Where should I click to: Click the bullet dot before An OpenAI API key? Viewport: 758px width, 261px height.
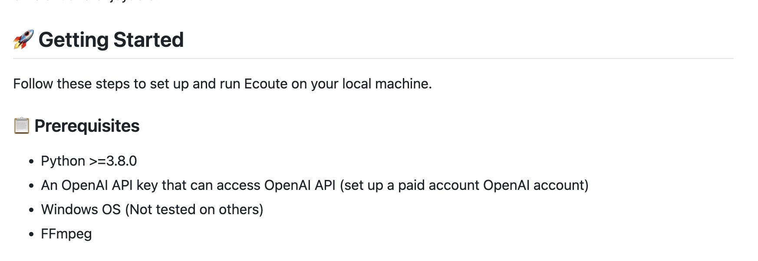(x=31, y=186)
